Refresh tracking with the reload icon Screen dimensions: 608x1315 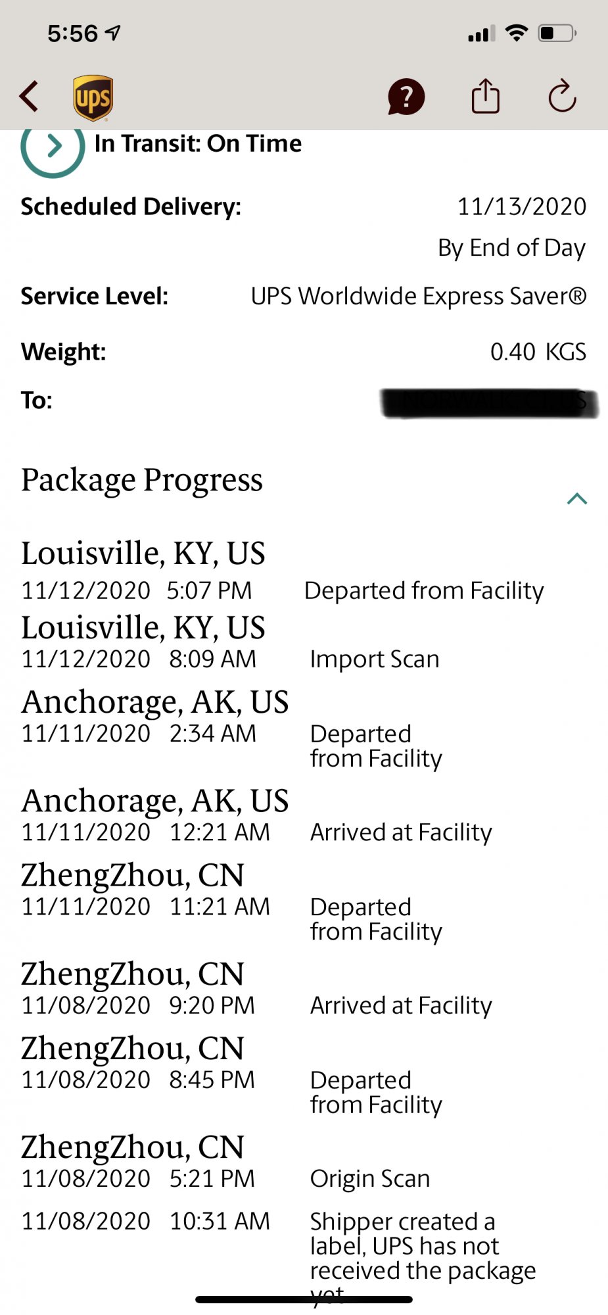[x=563, y=96]
